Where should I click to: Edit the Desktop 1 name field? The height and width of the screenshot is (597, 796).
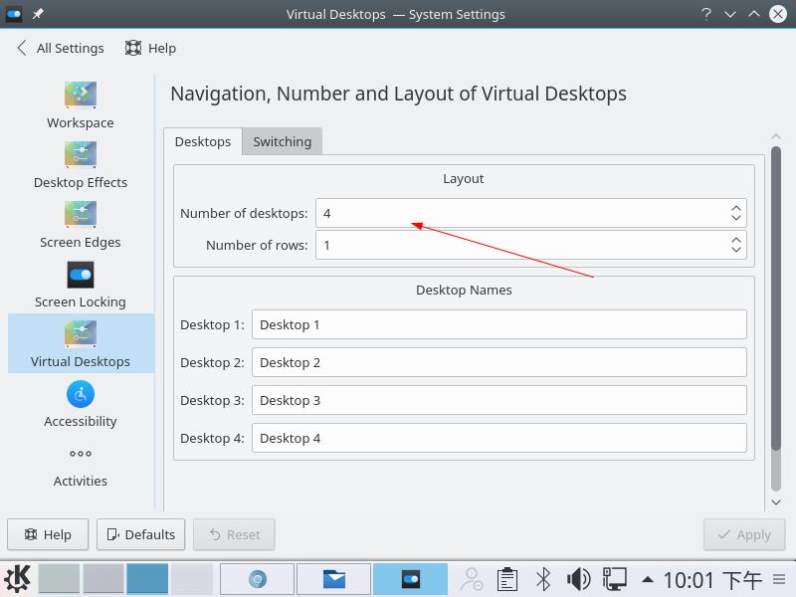click(499, 325)
